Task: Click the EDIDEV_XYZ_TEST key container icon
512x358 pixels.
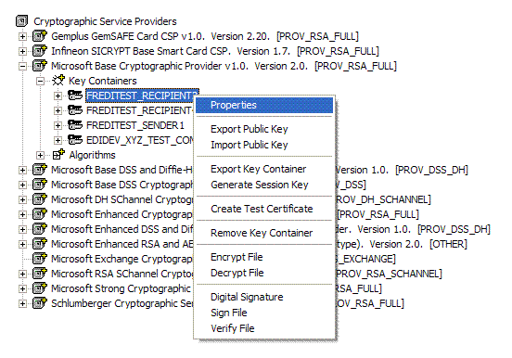Action: coord(75,140)
